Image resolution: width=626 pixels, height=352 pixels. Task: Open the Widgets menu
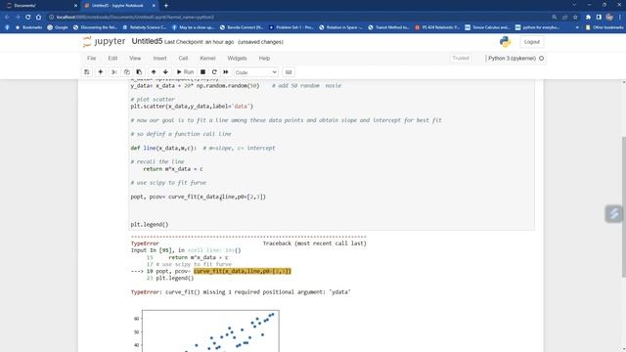237,59
